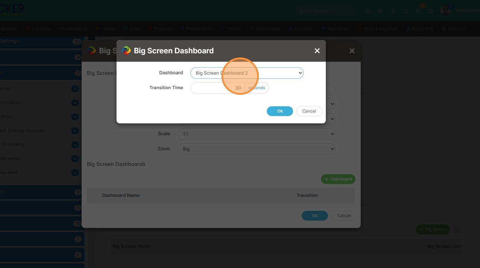Open the Time & Expense menu
Viewport: 480px width, 268px height.
tap(377, 29)
